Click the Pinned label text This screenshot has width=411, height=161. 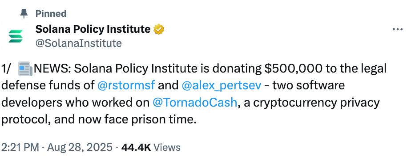click(51, 14)
